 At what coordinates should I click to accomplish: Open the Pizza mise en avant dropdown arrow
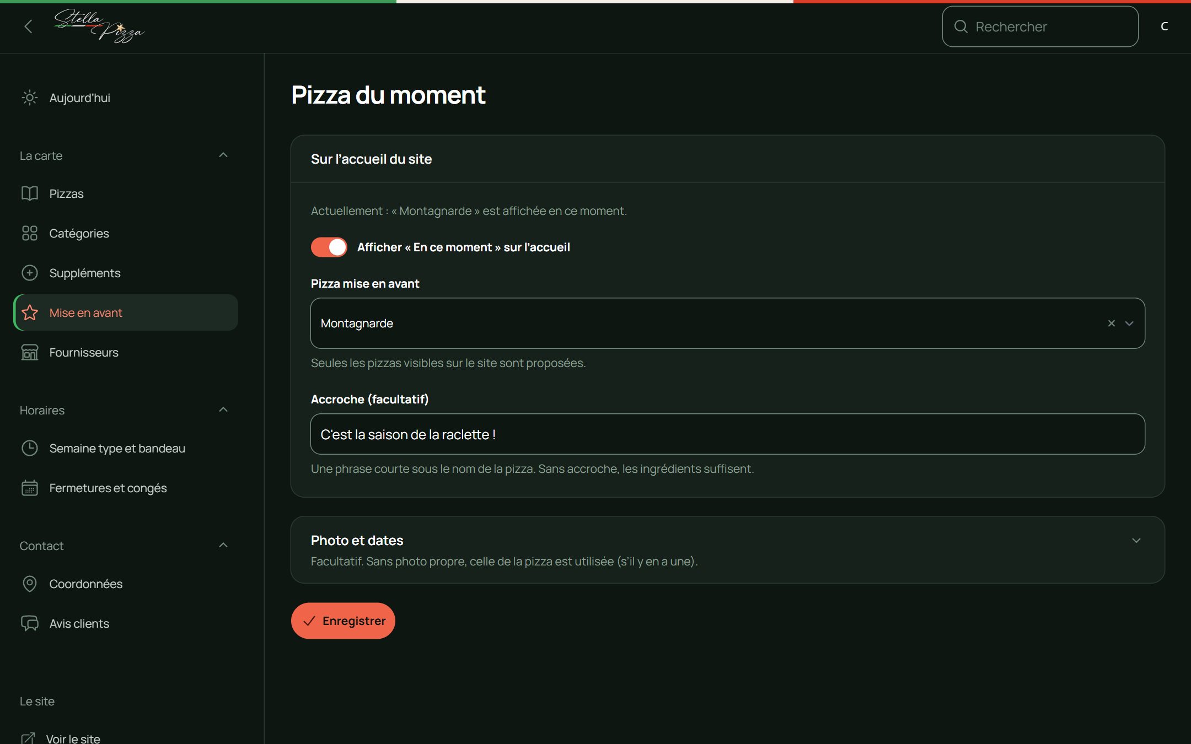(x=1129, y=324)
